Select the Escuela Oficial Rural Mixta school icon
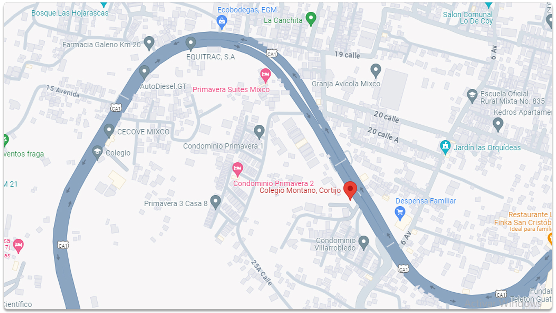The width and height of the screenshot is (556, 313). click(472, 97)
